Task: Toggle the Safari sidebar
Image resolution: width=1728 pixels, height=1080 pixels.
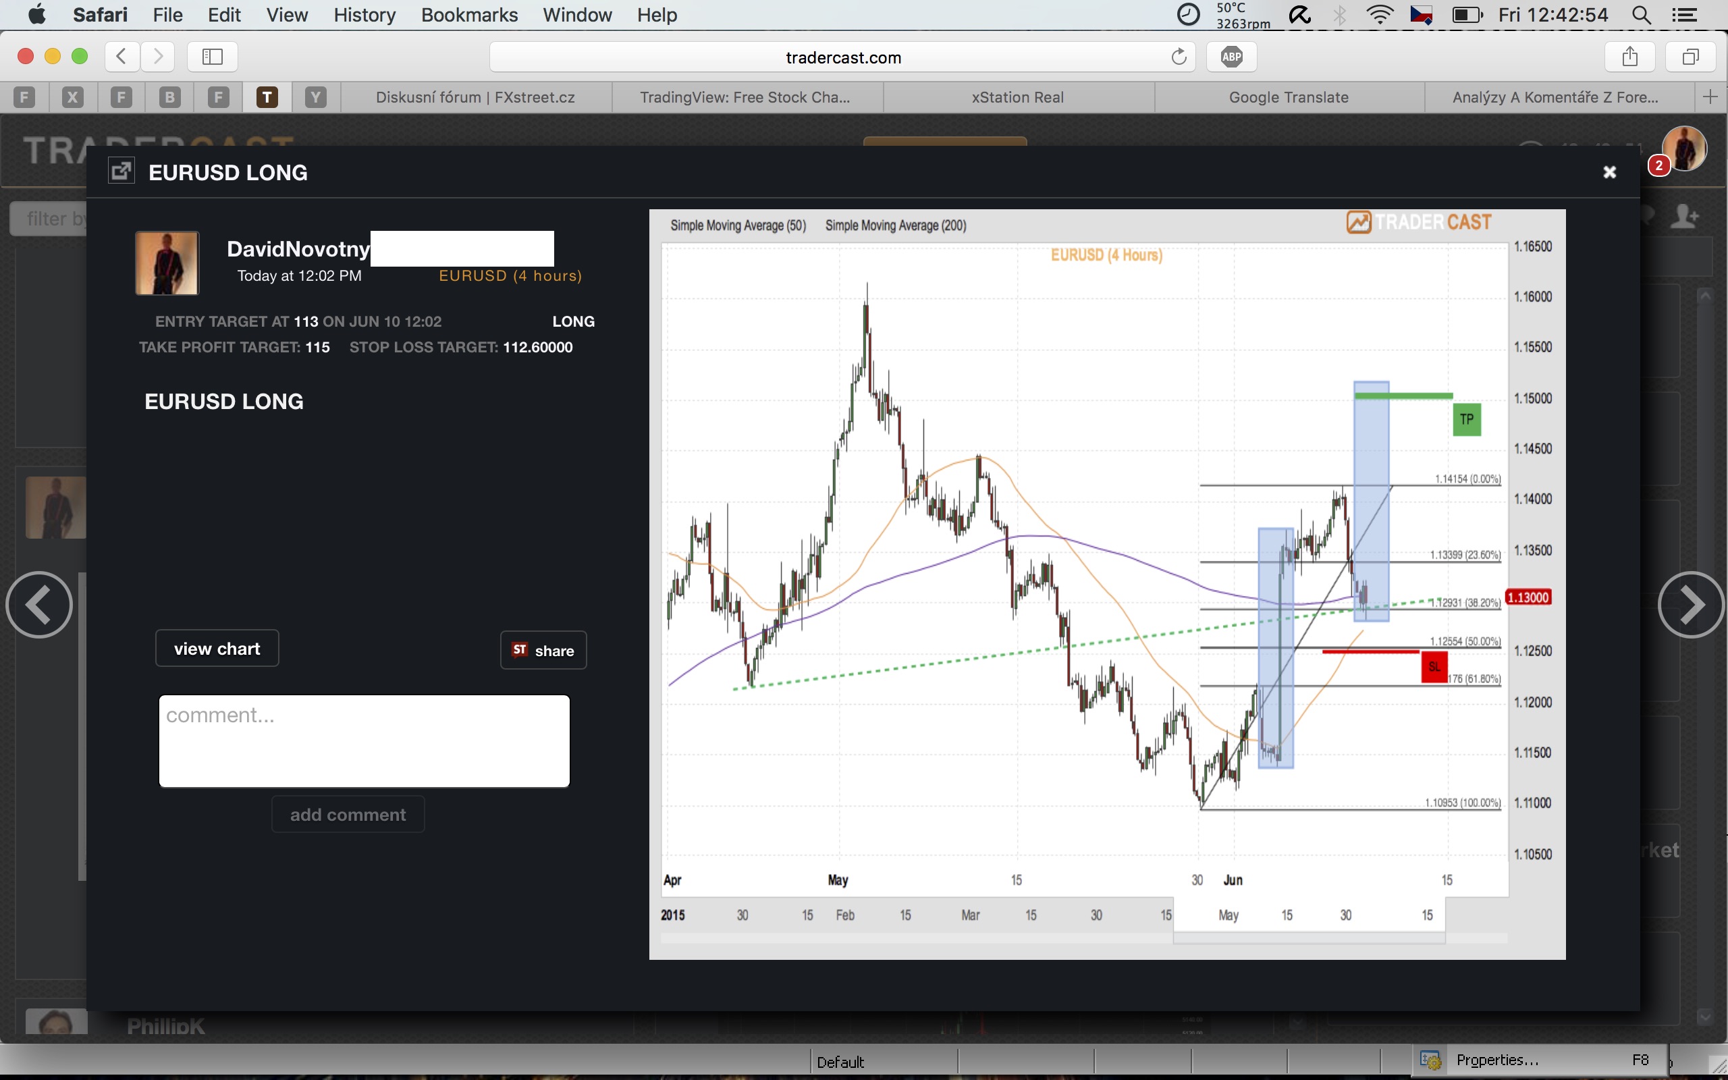Action: (x=212, y=57)
